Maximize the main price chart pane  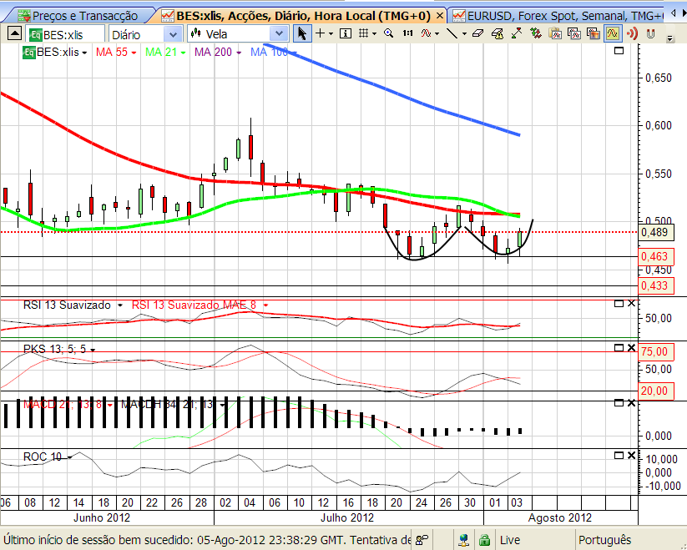(619, 51)
